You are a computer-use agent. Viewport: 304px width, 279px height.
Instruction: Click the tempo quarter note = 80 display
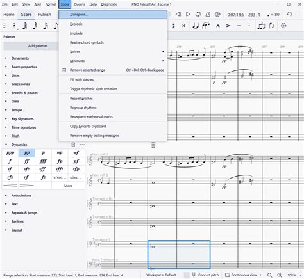(273, 14)
